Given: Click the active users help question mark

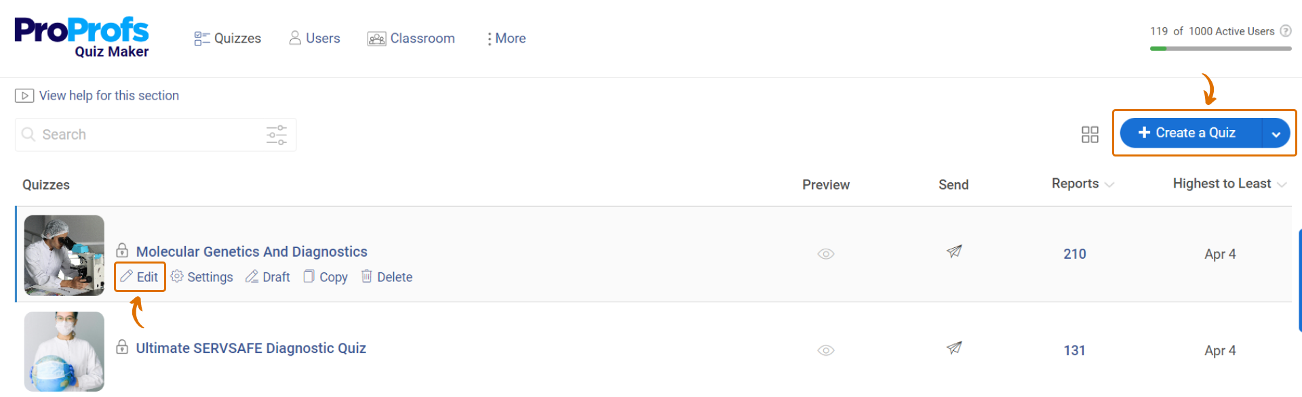Looking at the screenshot, I should 1286,31.
